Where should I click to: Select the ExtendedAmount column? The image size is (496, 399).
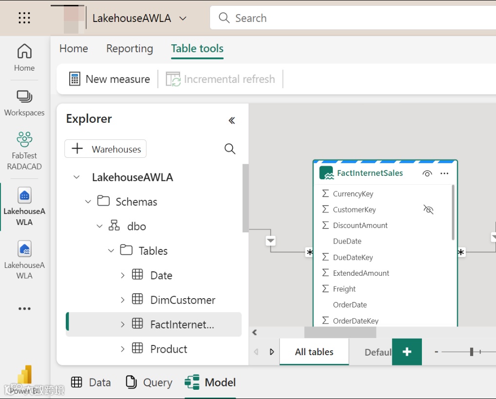(x=361, y=273)
